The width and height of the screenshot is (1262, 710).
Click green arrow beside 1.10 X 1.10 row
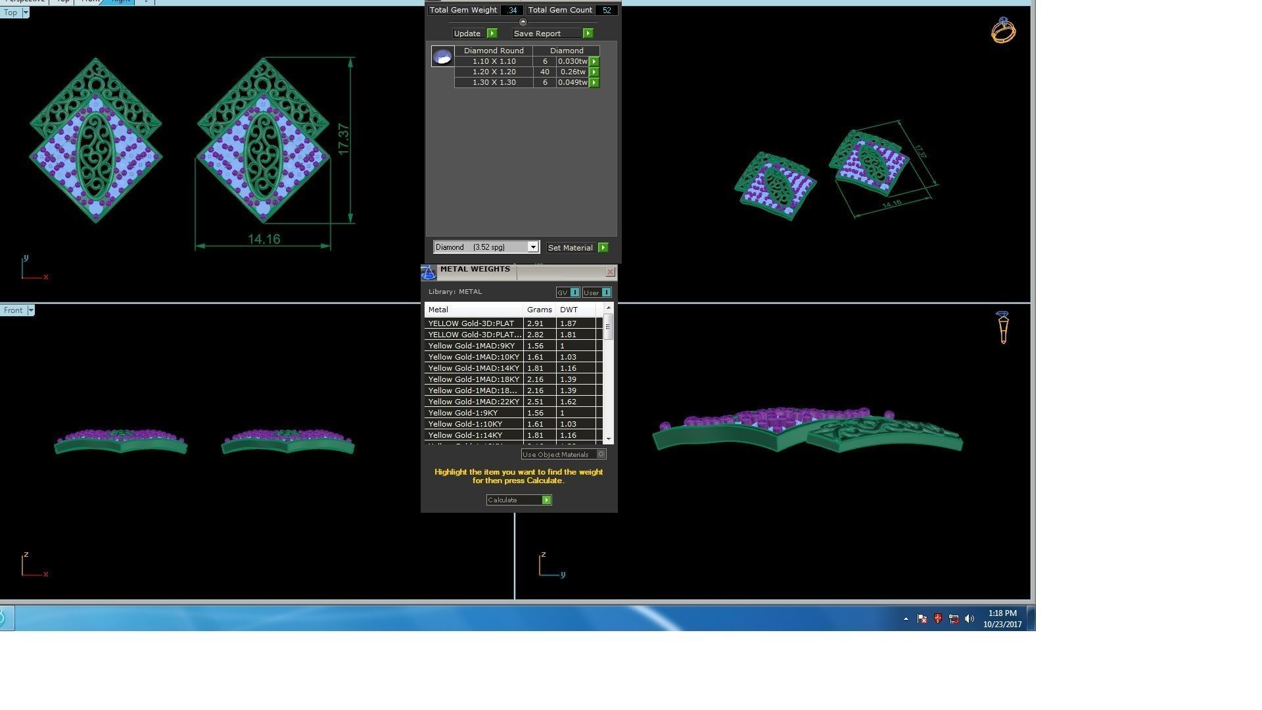tap(594, 61)
